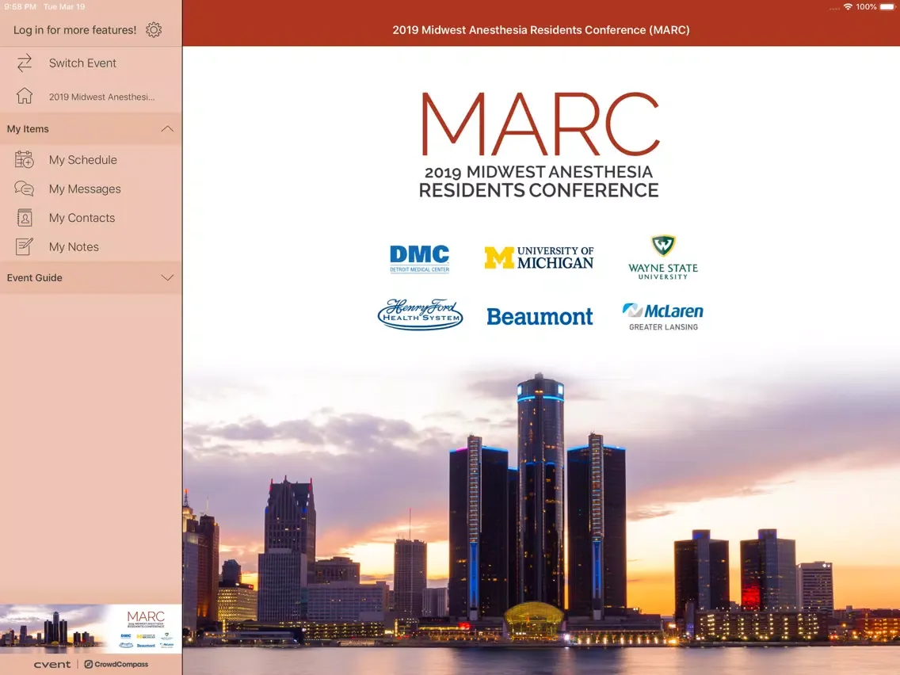Check the battery icon in status bar
The image size is (900, 675).
(x=887, y=7)
